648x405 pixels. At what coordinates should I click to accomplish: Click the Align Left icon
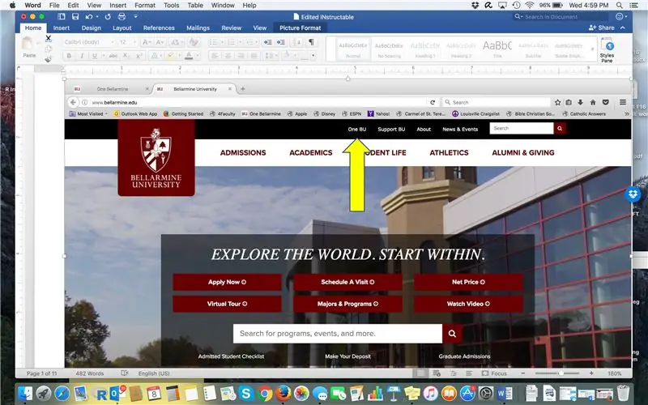click(x=215, y=55)
